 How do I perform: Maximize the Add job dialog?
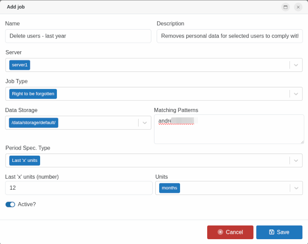(x=285, y=7)
